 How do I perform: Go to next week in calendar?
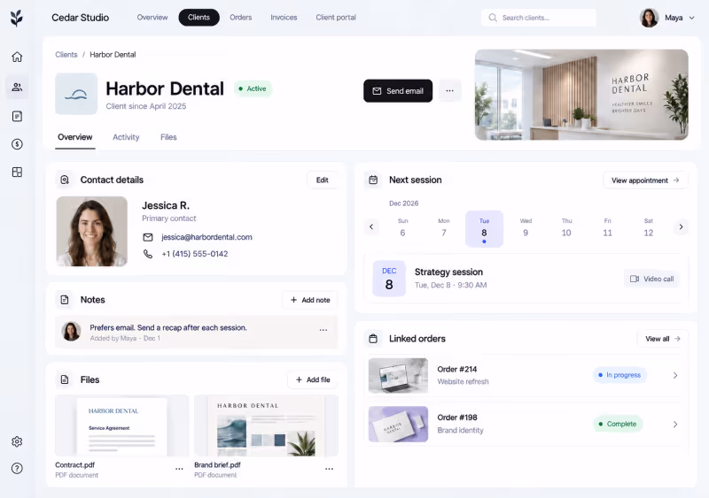tap(681, 226)
